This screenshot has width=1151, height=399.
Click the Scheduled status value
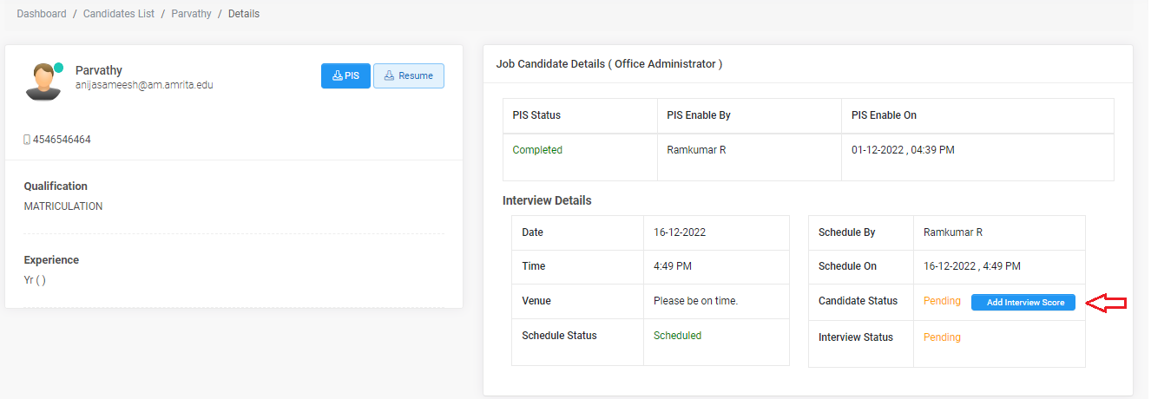677,336
